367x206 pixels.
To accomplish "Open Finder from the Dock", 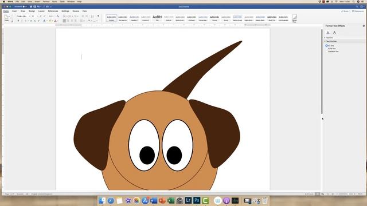I will 102,200.
